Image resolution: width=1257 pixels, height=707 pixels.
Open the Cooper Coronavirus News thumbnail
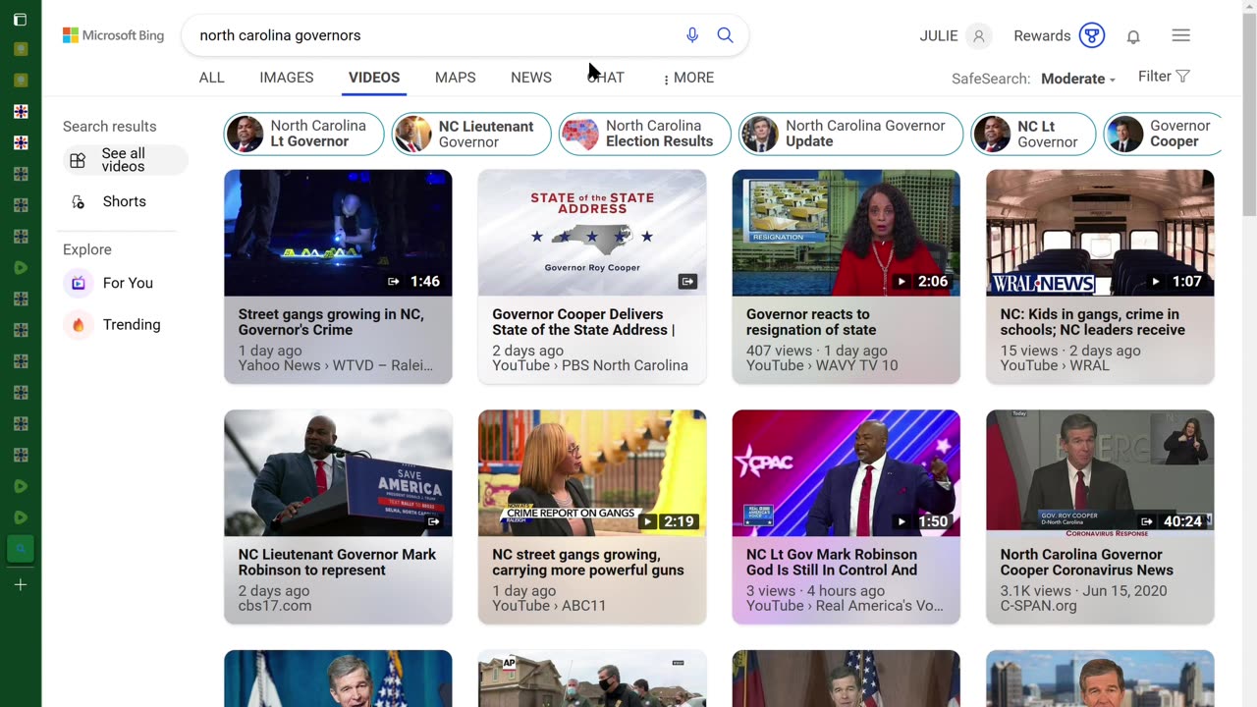click(1100, 473)
